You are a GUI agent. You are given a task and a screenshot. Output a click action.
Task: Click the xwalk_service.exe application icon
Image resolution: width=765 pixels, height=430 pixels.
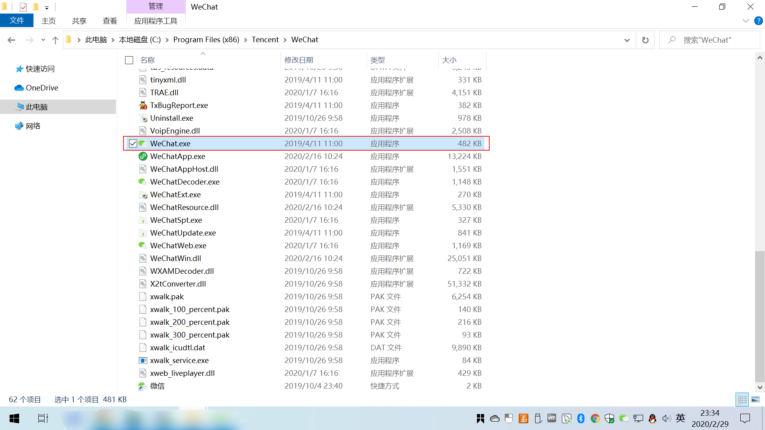(x=143, y=360)
